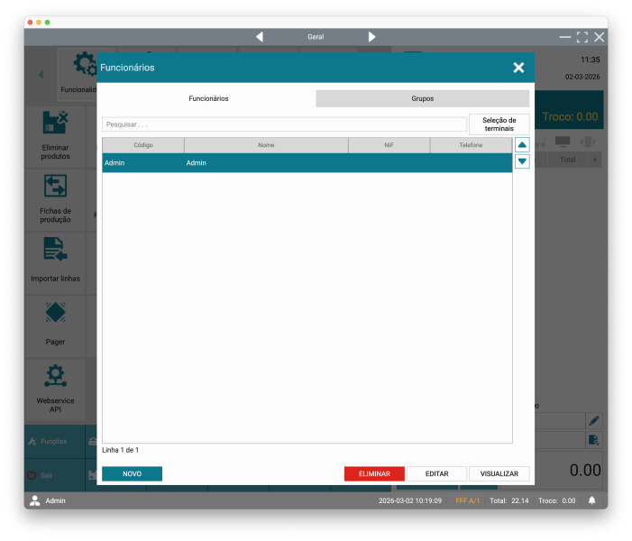Move selection up with the up arrow
This screenshot has height=541, width=632.
[522, 145]
